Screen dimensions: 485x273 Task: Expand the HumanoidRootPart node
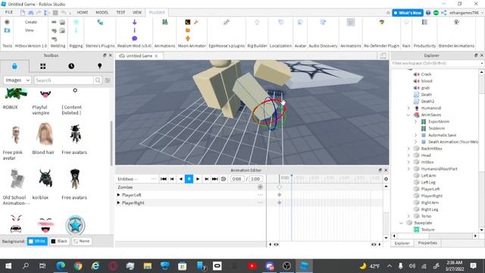[x=408, y=169]
